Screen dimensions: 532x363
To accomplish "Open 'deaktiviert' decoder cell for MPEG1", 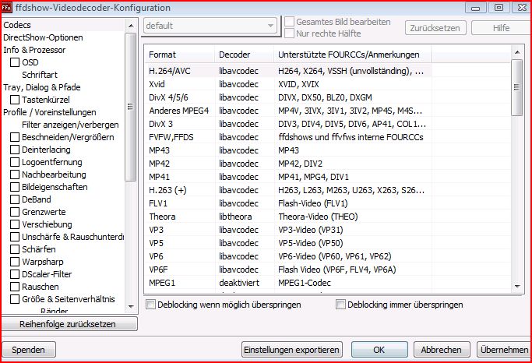I will [x=239, y=283].
